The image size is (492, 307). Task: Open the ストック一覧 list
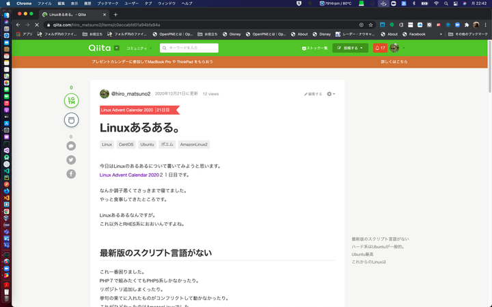[315, 48]
